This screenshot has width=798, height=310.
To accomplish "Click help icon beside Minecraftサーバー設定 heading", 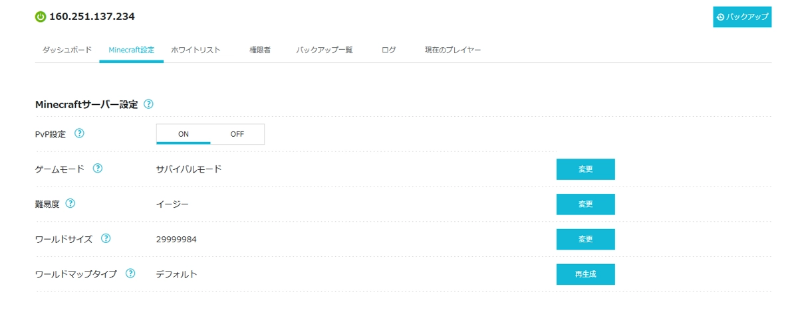I will point(148,104).
